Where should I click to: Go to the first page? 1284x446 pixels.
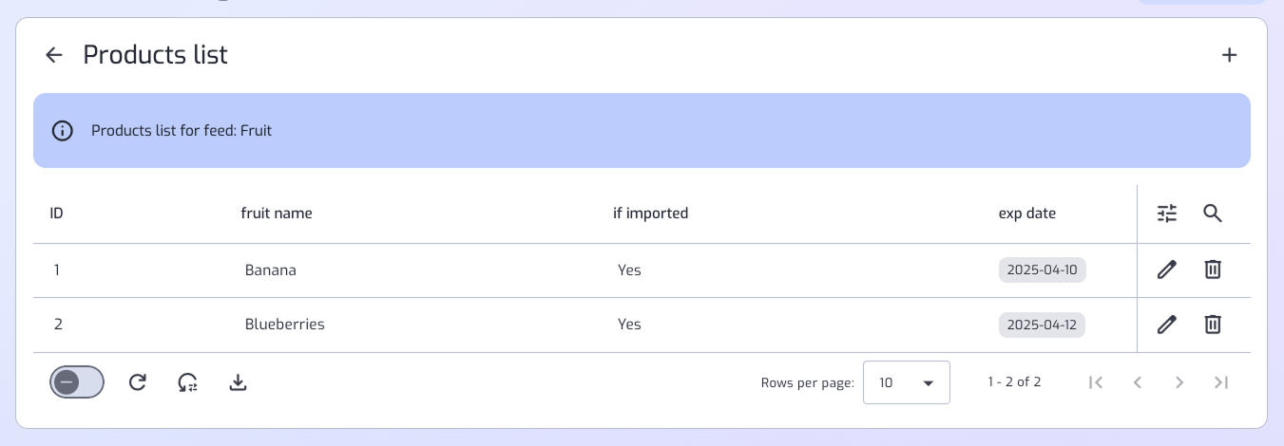coord(1096,382)
